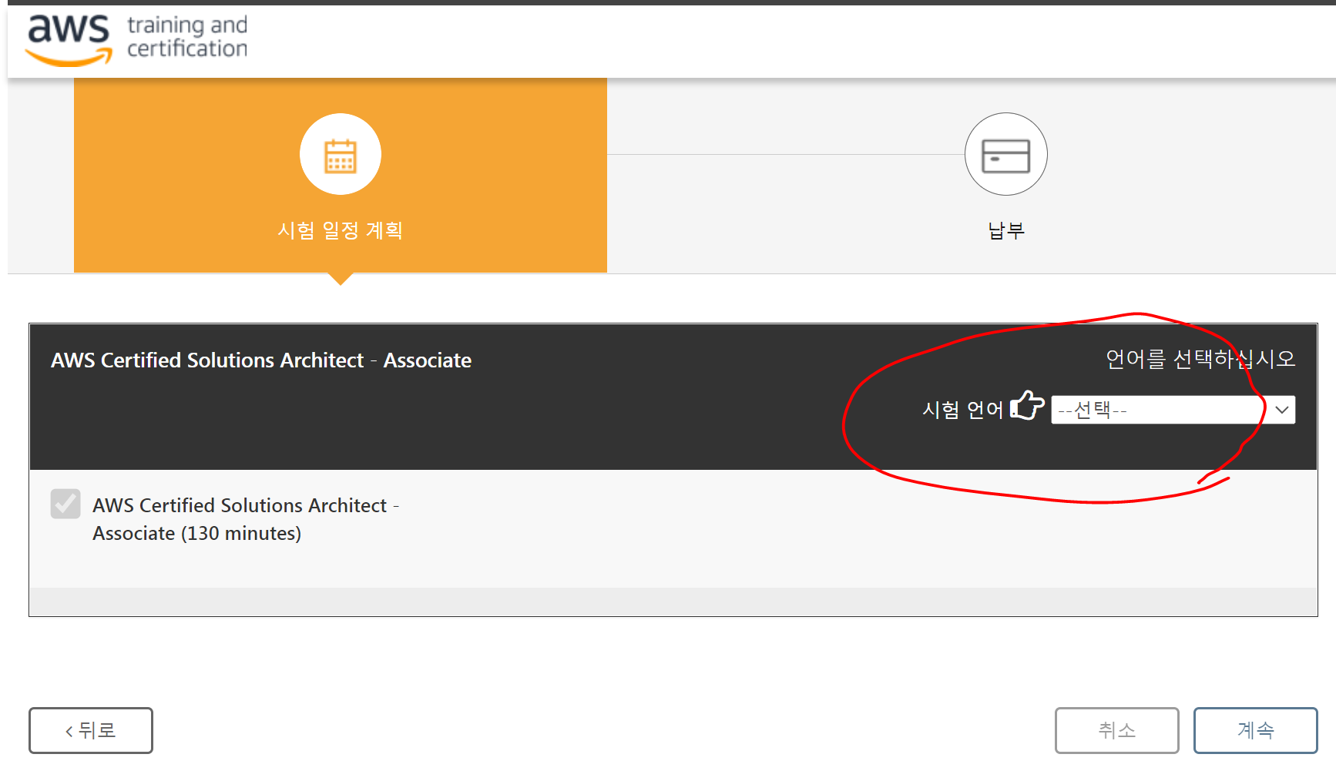Click the 언어를 선택하십시오 prompt text

[x=1200, y=359]
